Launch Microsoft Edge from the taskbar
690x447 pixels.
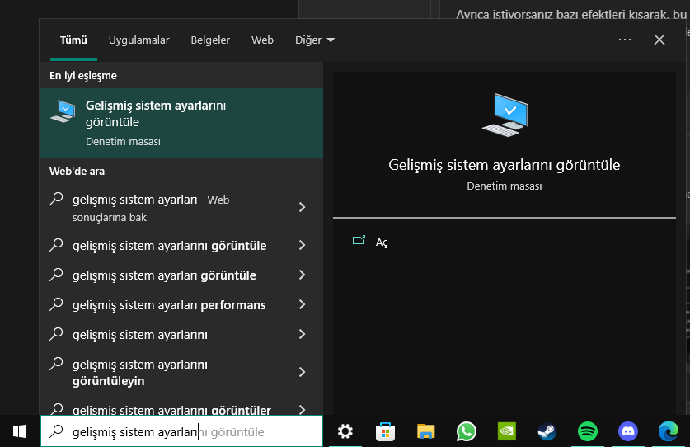[669, 431]
